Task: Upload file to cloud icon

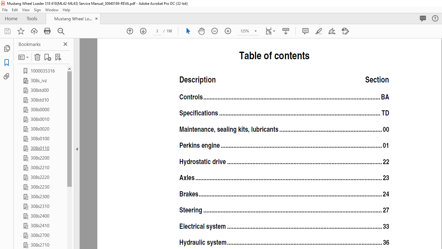Action: click(x=34, y=31)
